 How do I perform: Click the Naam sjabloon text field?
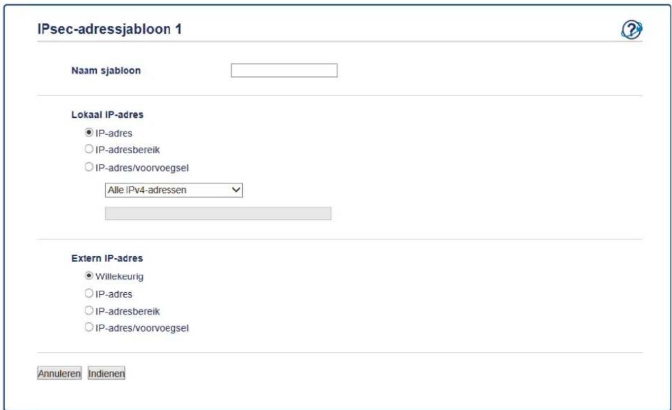point(284,70)
